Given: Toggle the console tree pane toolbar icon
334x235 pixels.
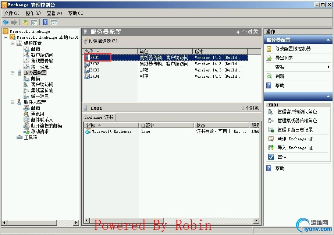Looking at the screenshot, I should click(x=34, y=22).
